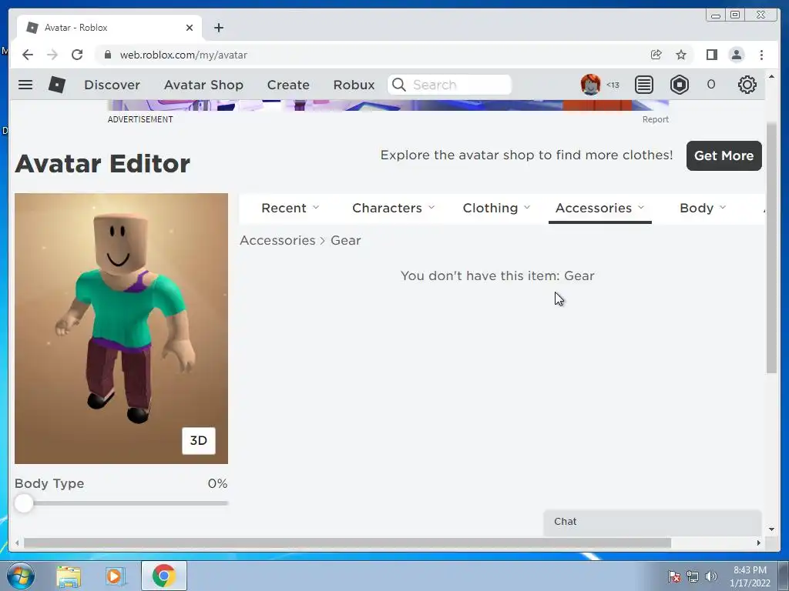Screen dimensions: 789x591
Task: Open the Chrome profile icon
Action: tap(736, 55)
